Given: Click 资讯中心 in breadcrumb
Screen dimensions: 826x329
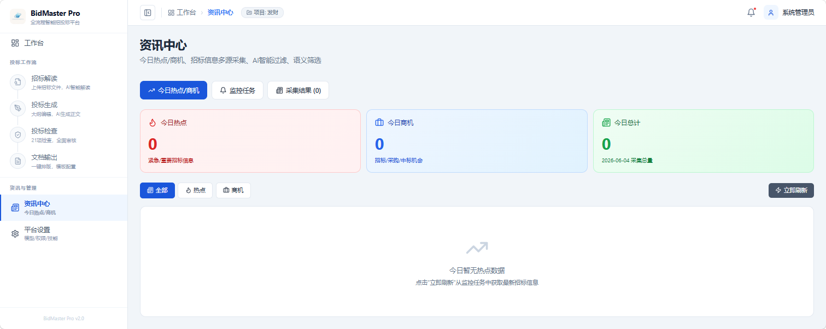Looking at the screenshot, I should (220, 13).
